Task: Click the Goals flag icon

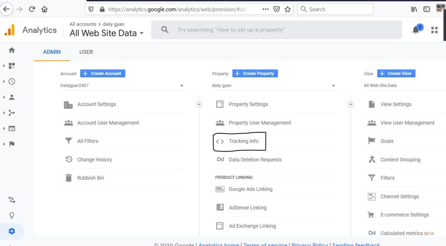Action: click(372, 141)
